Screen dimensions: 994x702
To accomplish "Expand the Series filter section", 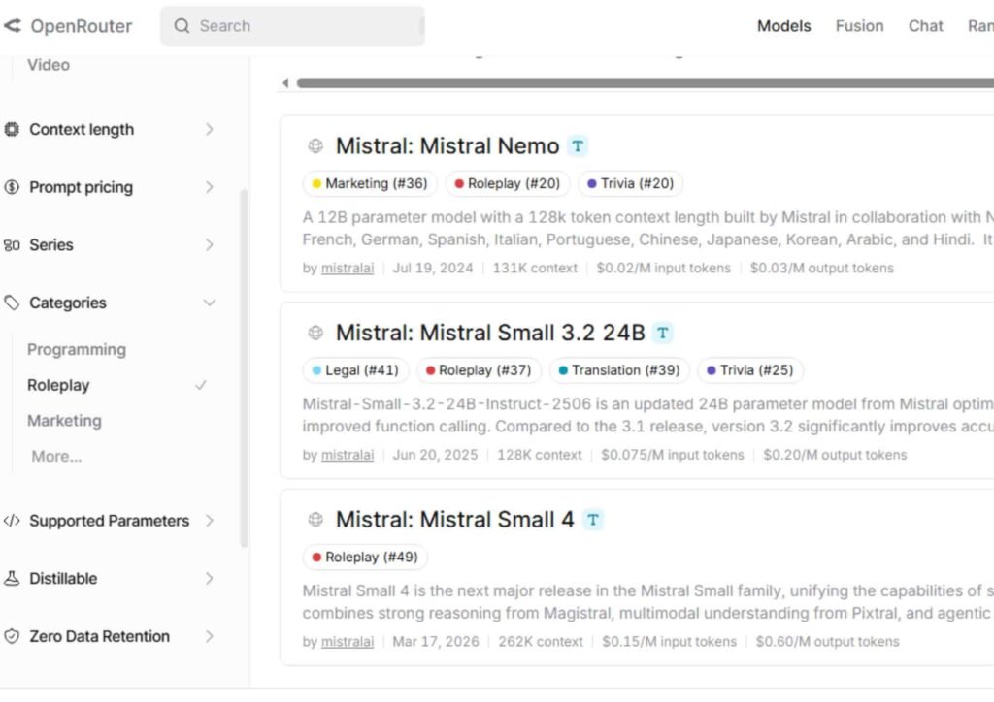I will tap(210, 245).
